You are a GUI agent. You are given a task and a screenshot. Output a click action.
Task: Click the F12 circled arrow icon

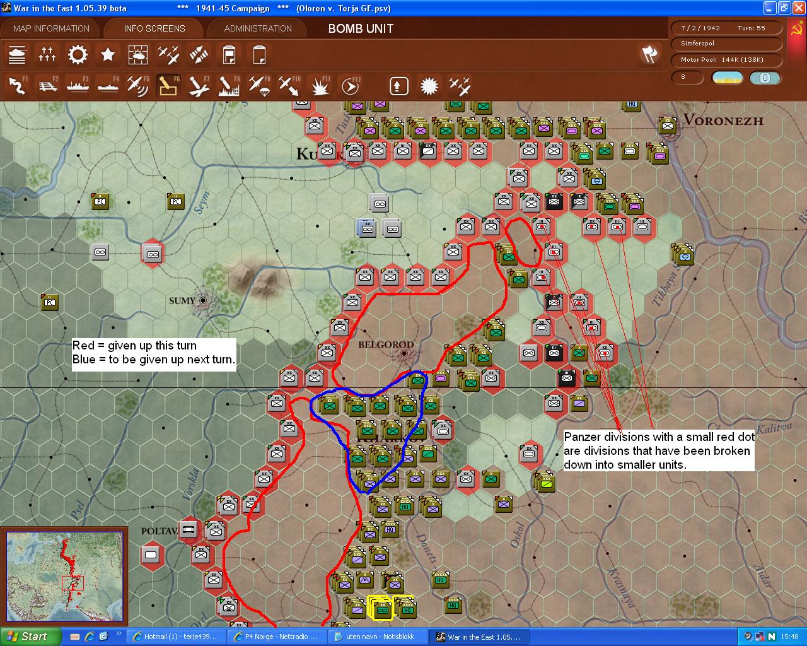click(350, 86)
